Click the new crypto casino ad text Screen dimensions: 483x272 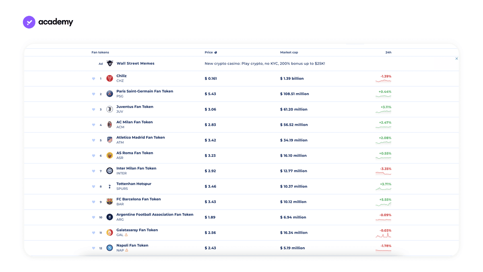[x=265, y=63]
